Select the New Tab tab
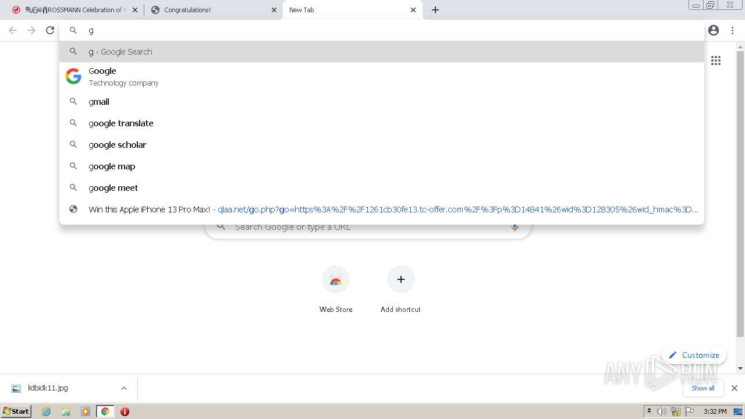The width and height of the screenshot is (745, 419). (352, 10)
